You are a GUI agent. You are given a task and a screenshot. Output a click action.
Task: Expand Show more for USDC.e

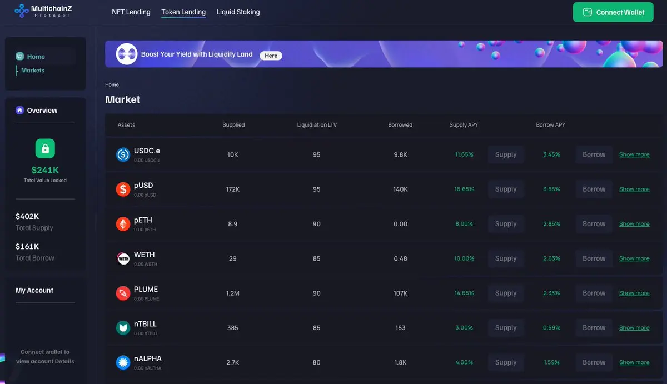[x=634, y=154]
